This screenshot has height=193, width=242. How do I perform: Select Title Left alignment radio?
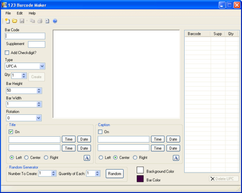(12, 157)
